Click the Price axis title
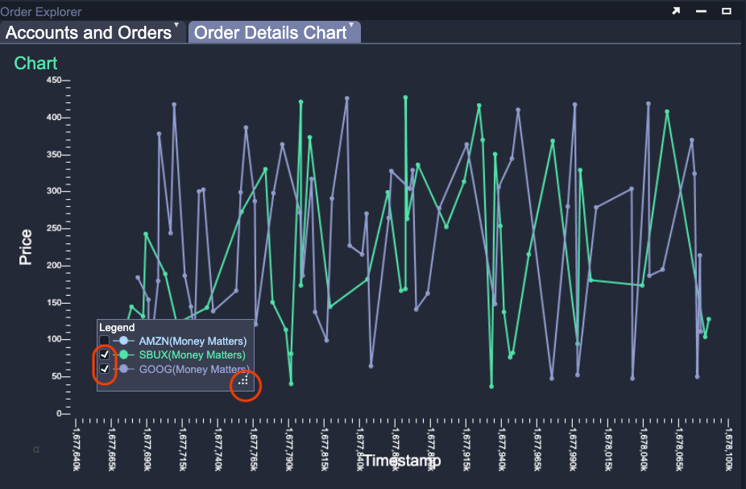Screen dimensions: 746x489 [x=27, y=247]
